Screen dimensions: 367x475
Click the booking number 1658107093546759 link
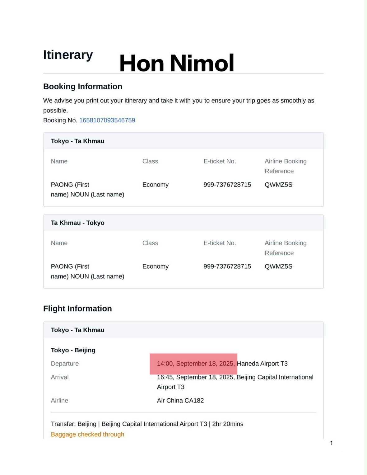point(107,120)
